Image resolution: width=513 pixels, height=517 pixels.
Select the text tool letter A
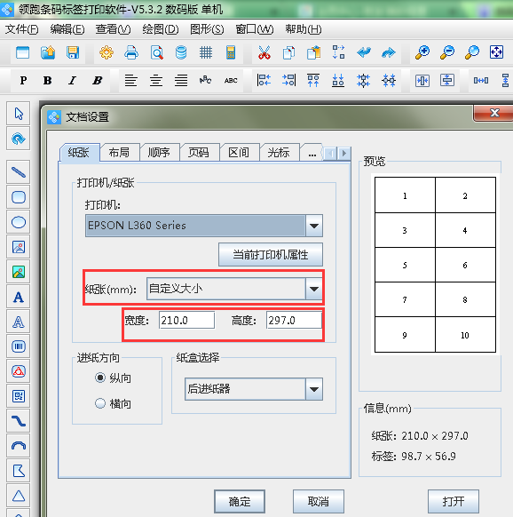tap(19, 297)
